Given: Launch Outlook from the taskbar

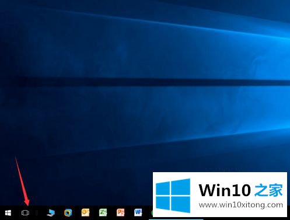Looking at the screenshot, I should click(x=85, y=212).
